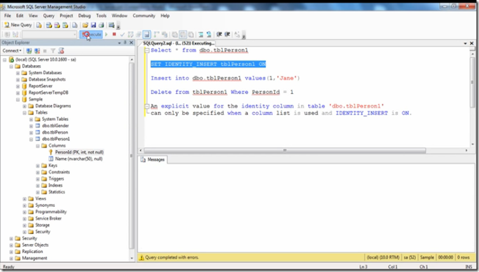
Task: Comment out the selected lines
Action: [x=200, y=34]
